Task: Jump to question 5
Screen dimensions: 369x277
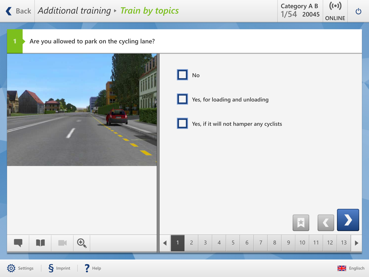Action: [x=233, y=243]
